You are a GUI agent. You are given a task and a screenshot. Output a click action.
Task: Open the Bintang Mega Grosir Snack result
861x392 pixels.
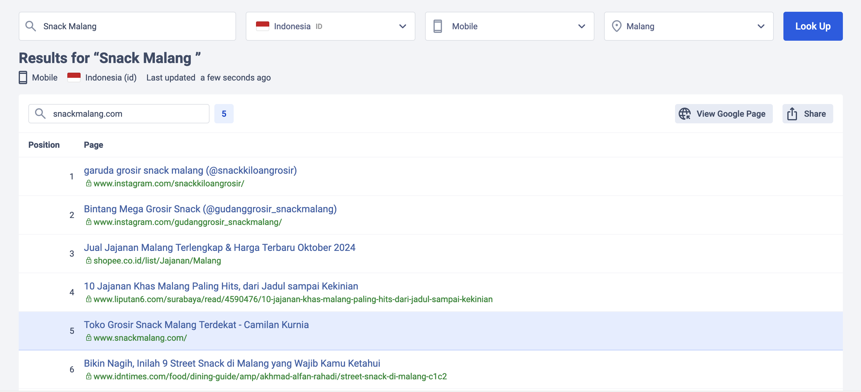point(210,209)
